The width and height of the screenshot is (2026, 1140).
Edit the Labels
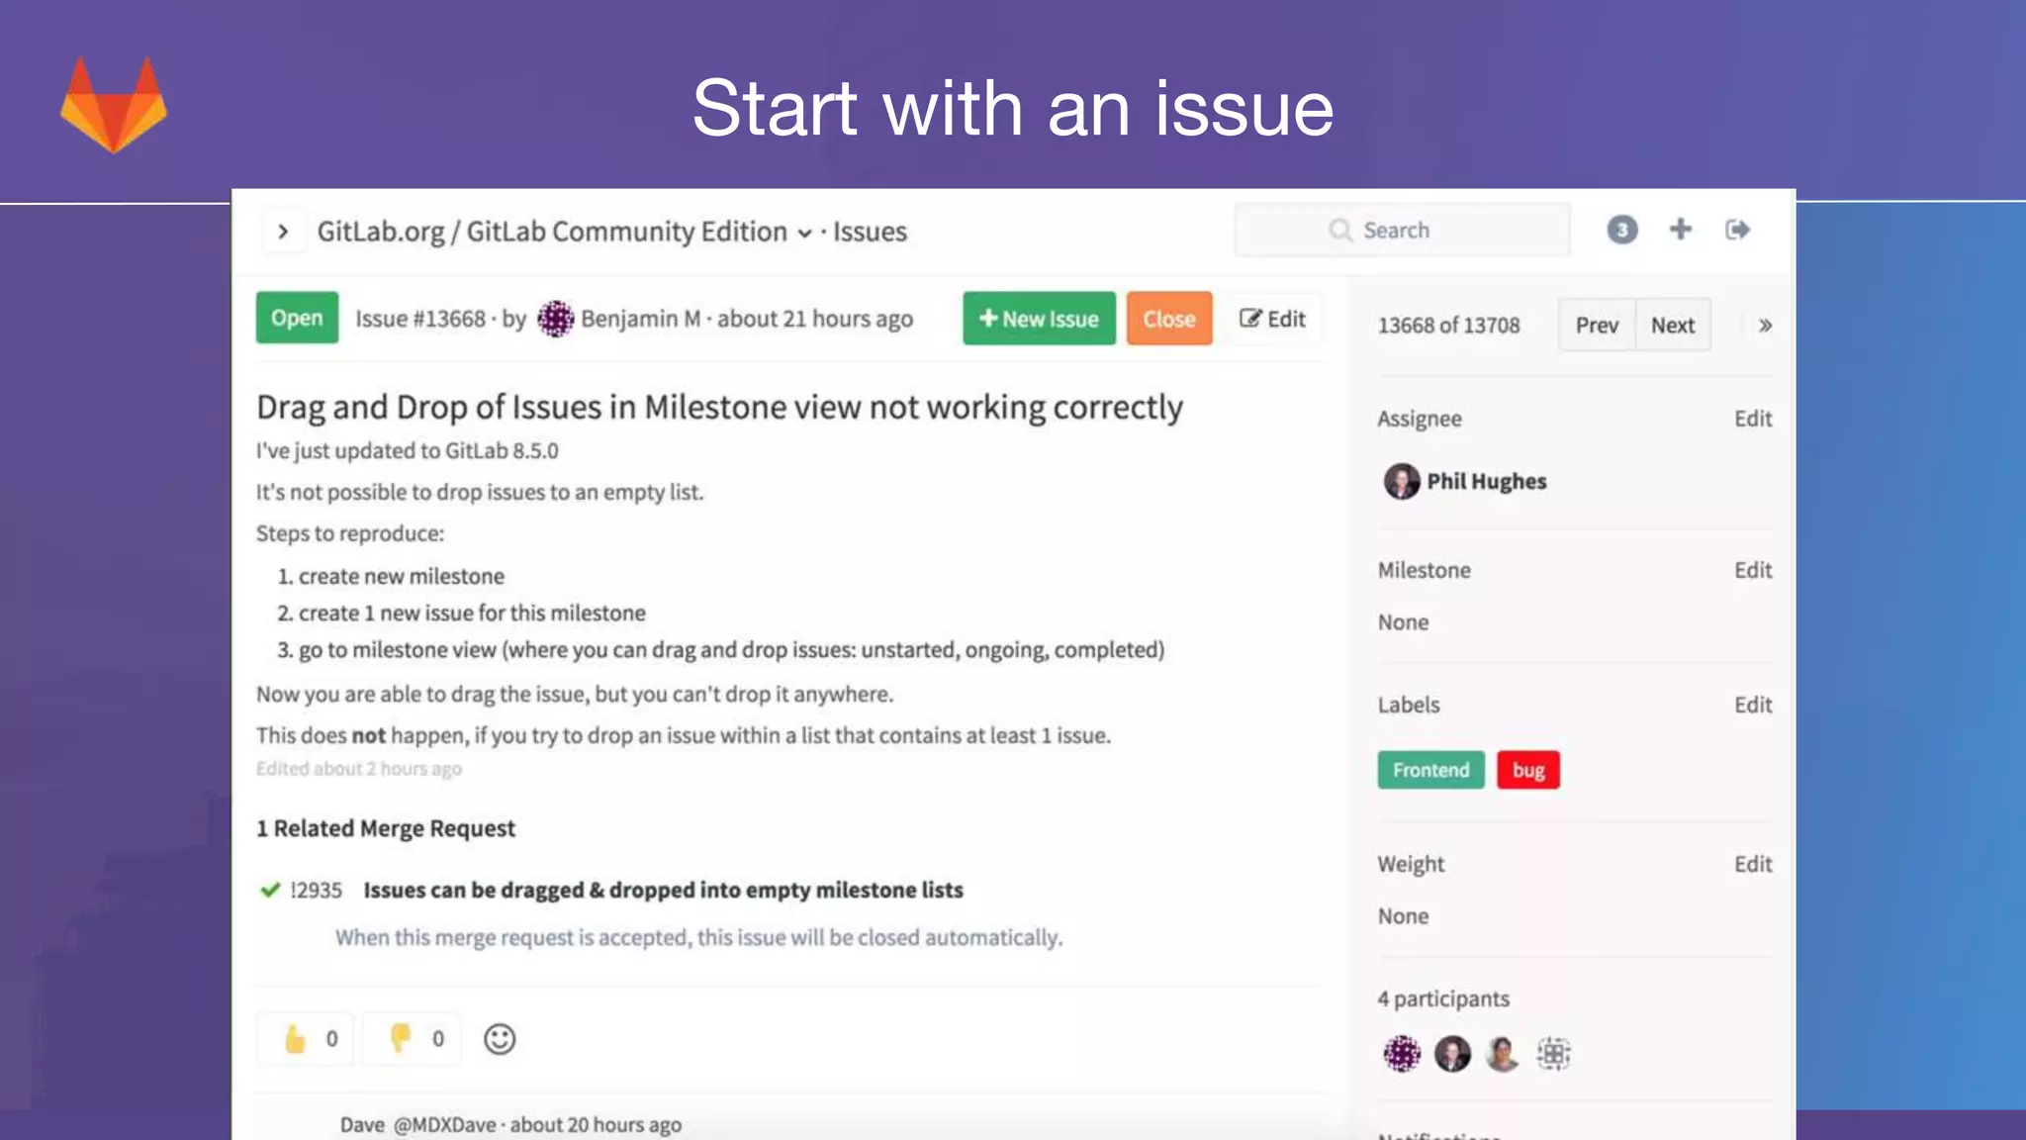(1753, 705)
